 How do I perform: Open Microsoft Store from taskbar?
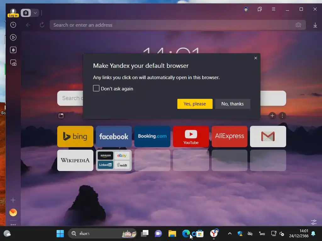200,233
